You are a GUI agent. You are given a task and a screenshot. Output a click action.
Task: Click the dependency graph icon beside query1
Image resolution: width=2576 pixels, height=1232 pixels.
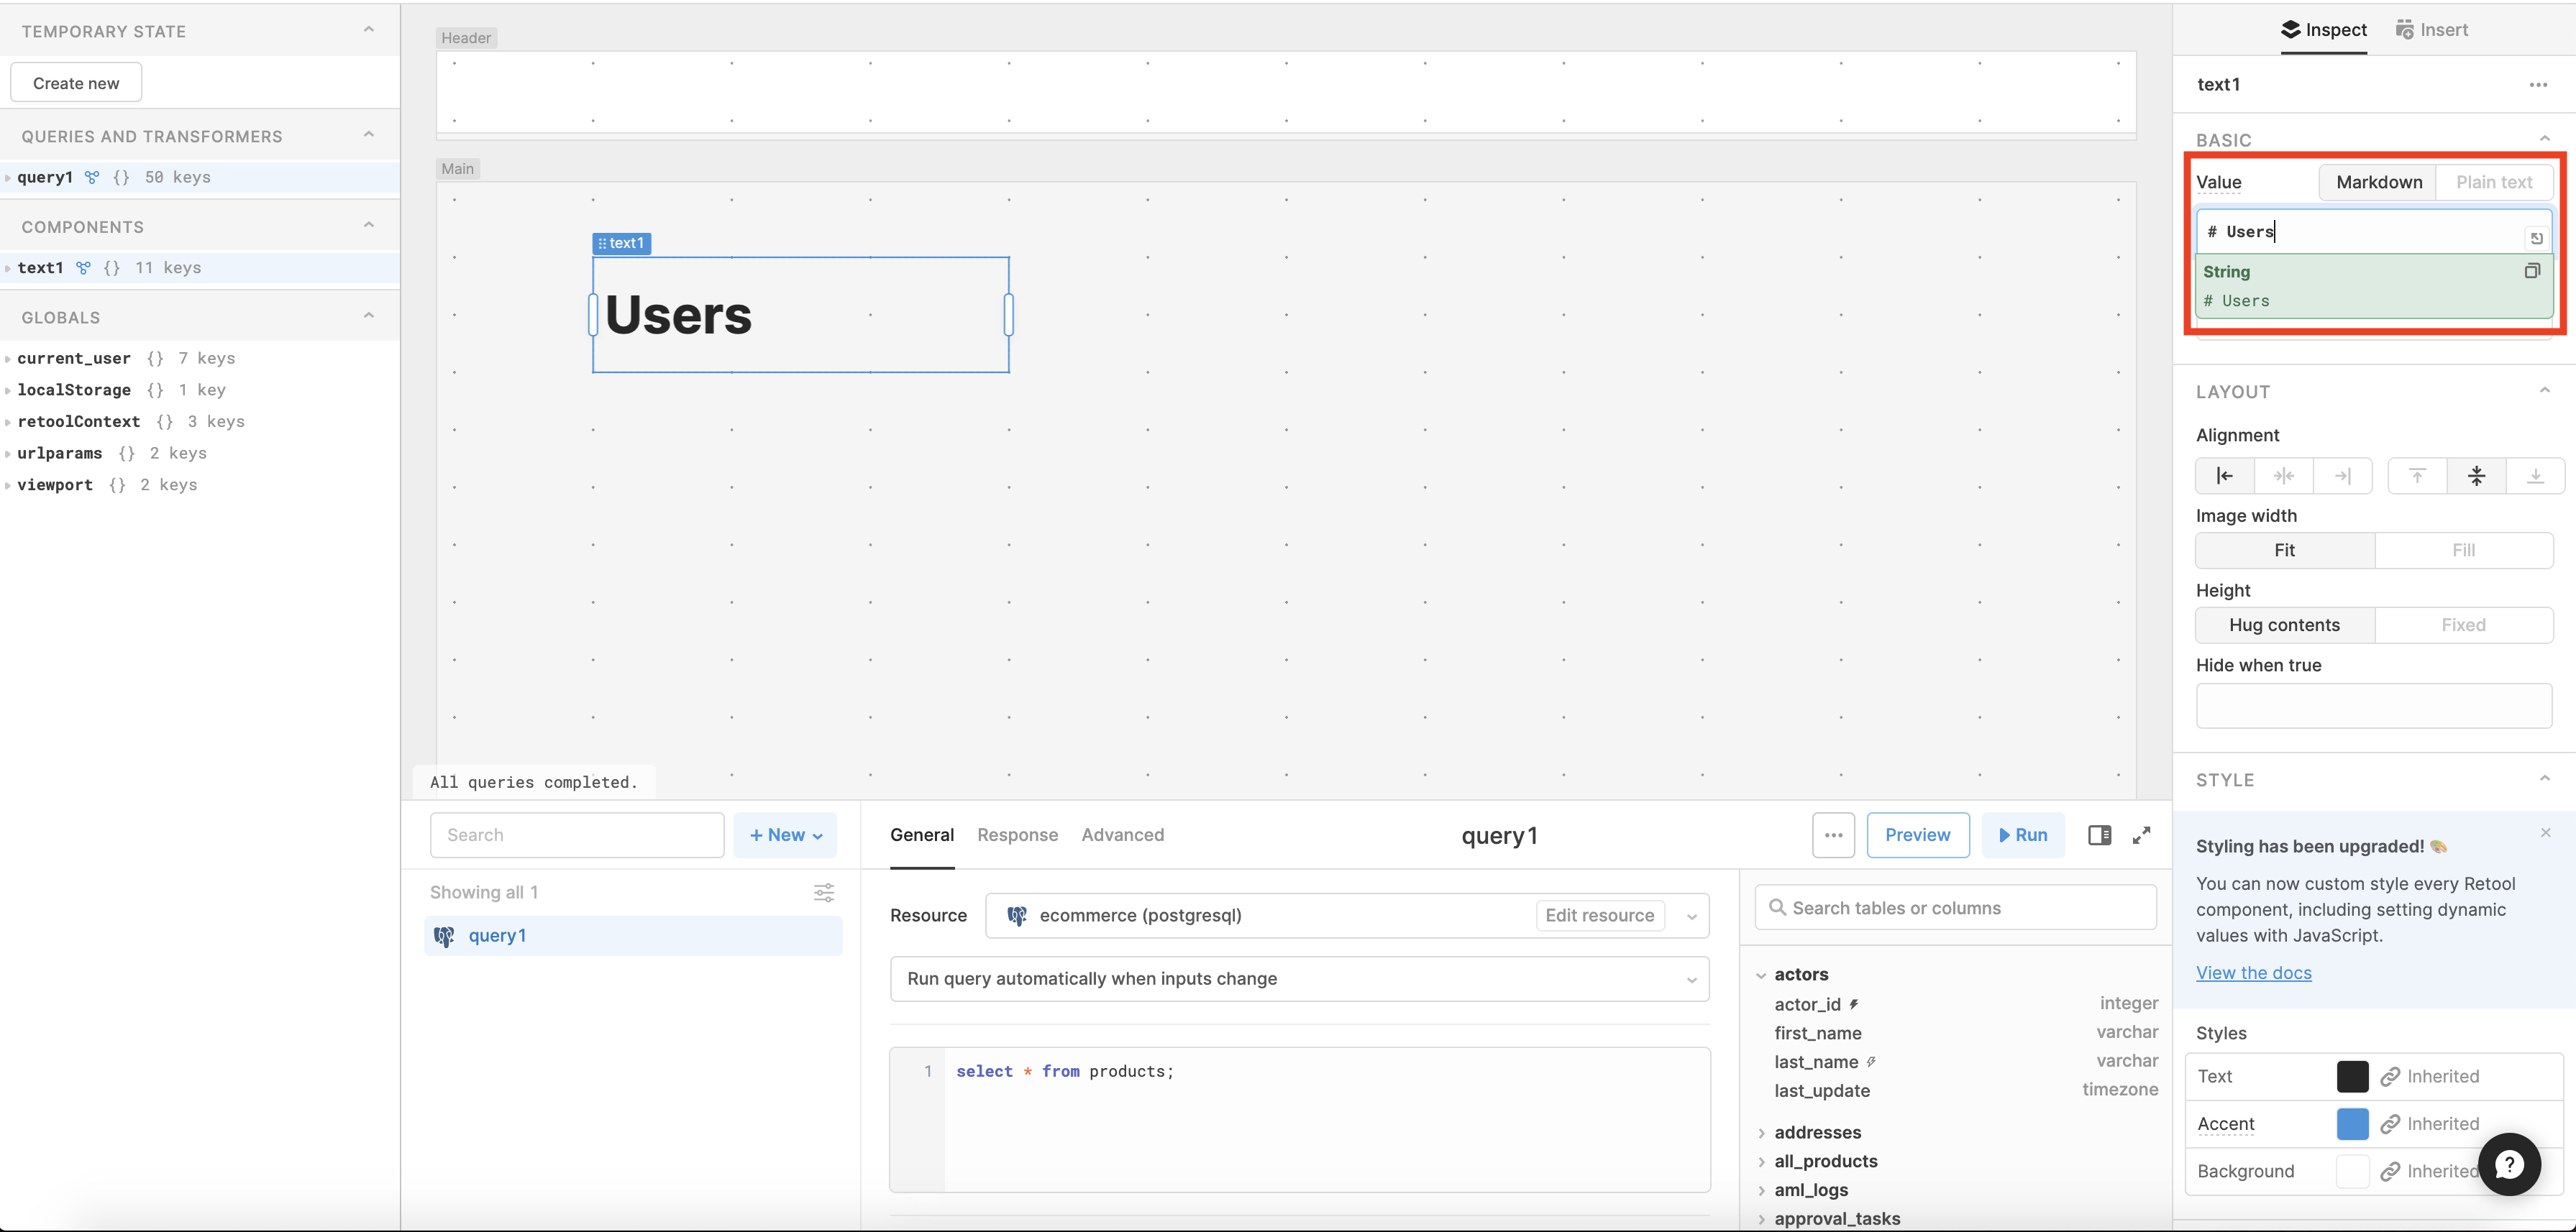tap(92, 177)
